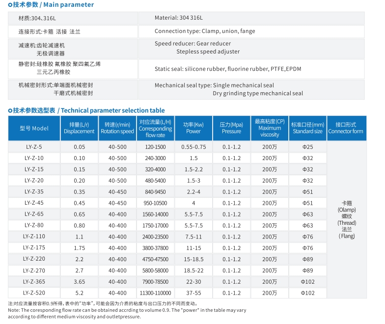Screen dimensions: 385x324
Task: Click the '(Thread)' connector form text
Action: (347, 223)
